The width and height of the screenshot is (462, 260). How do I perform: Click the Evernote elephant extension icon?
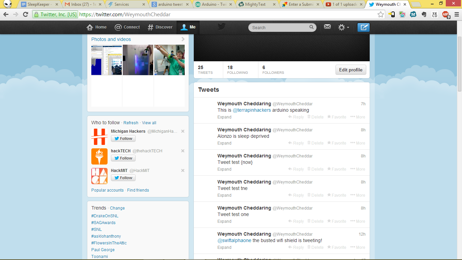coord(424,15)
